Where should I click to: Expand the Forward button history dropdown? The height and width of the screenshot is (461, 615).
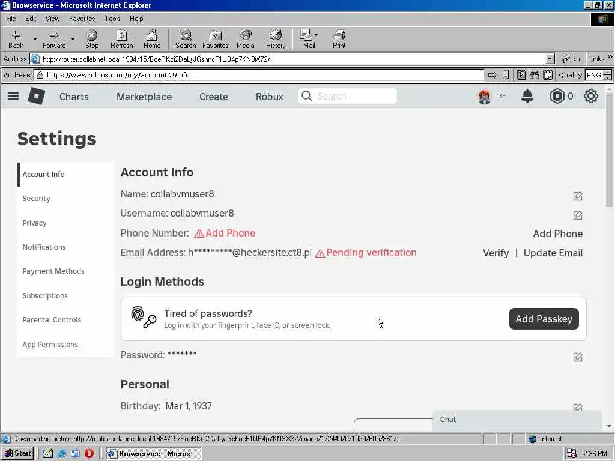click(x=73, y=39)
